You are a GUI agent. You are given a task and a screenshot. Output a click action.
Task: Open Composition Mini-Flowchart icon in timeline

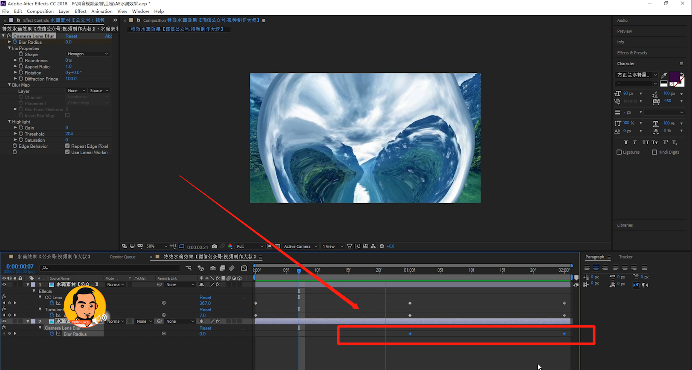point(188,268)
